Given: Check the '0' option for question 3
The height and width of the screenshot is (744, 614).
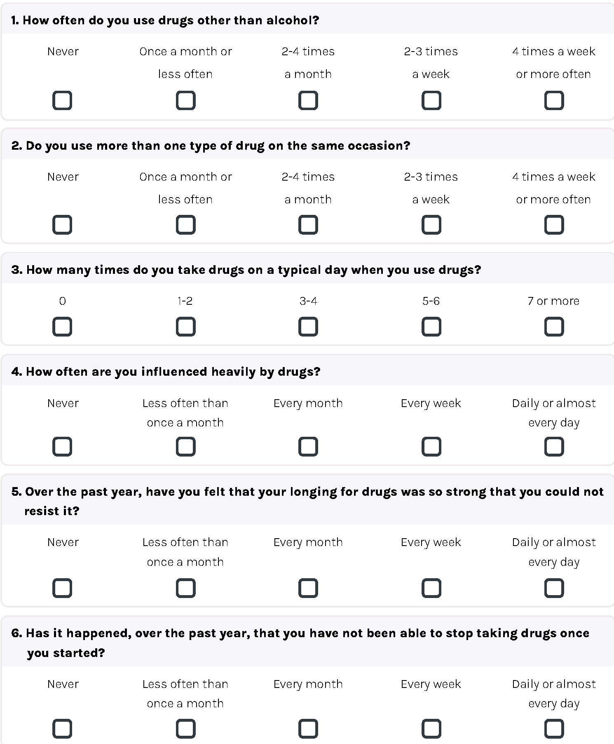Looking at the screenshot, I should [x=62, y=327].
